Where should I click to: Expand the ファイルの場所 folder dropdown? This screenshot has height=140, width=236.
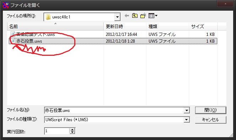(x=117, y=17)
